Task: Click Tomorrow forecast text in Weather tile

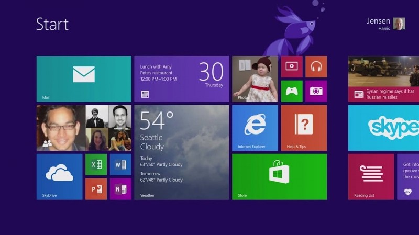Action: tap(161, 176)
